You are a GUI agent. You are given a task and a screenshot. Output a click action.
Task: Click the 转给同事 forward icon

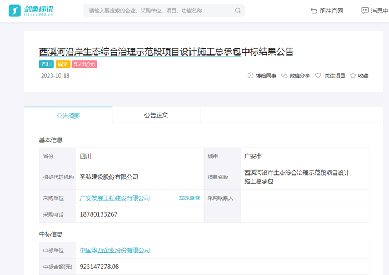click(x=250, y=76)
